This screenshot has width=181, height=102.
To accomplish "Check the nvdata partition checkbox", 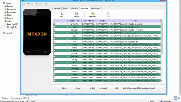I will tap(54, 48).
